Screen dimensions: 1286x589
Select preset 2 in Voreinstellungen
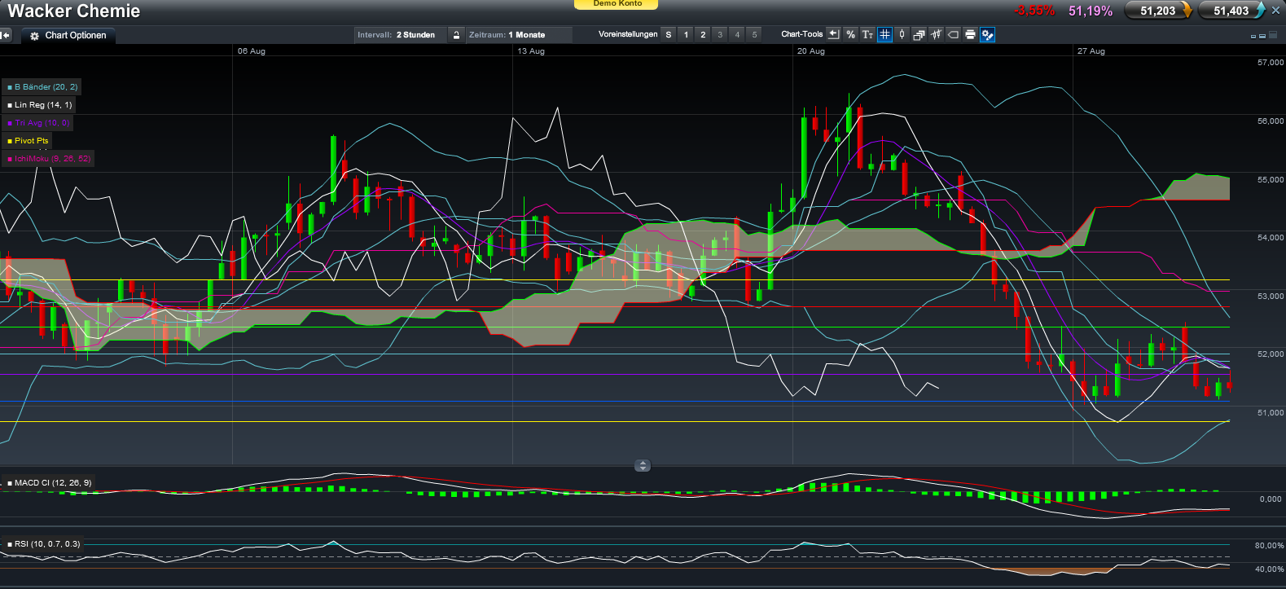pos(703,34)
